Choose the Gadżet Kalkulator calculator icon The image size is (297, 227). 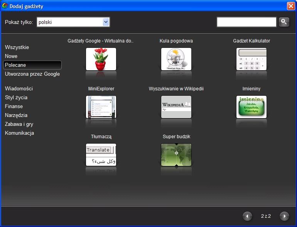point(251,59)
